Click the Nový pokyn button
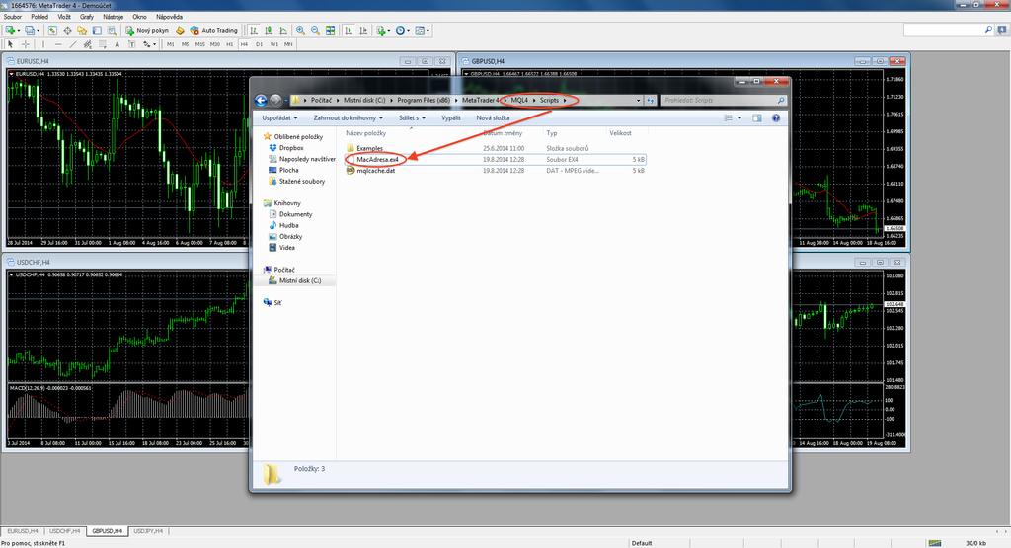Image resolution: width=1011 pixels, height=548 pixels. 147,30
